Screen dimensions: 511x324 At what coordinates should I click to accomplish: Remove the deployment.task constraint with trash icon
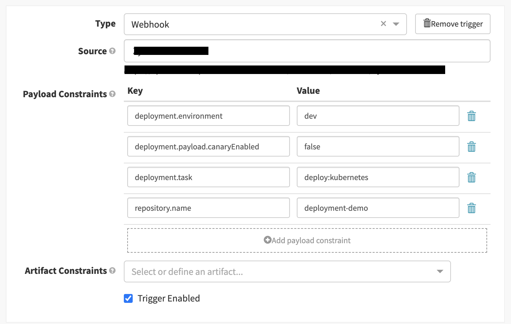click(471, 178)
